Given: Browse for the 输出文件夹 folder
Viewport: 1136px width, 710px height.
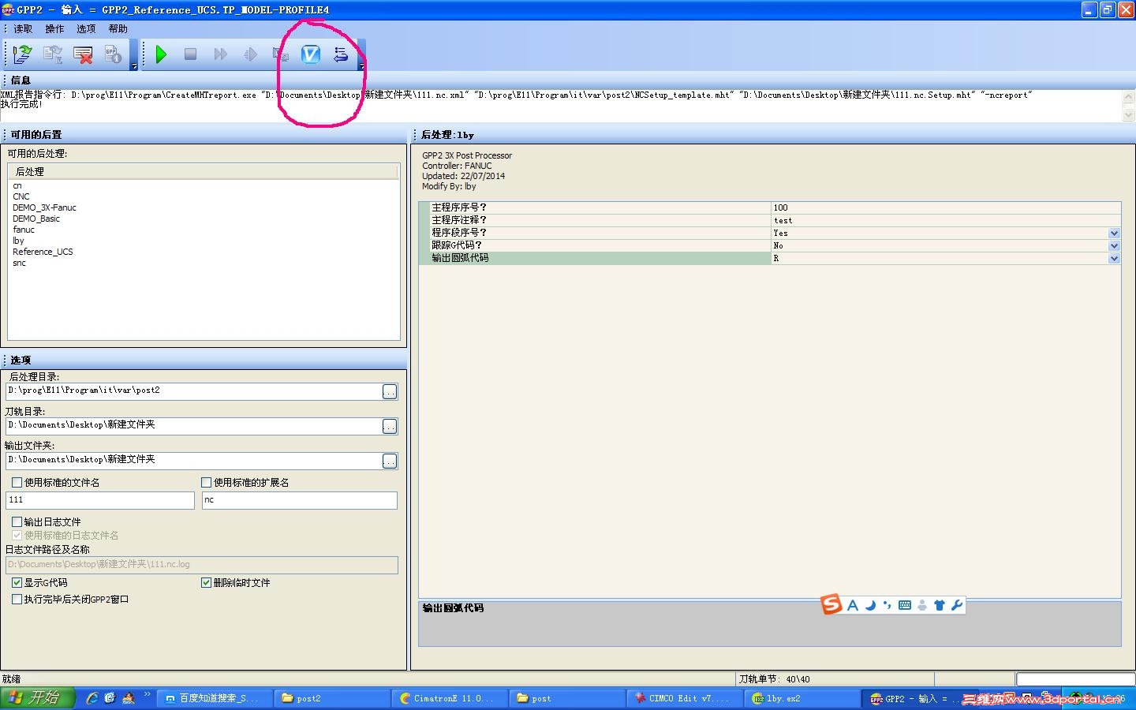Looking at the screenshot, I should pos(390,461).
